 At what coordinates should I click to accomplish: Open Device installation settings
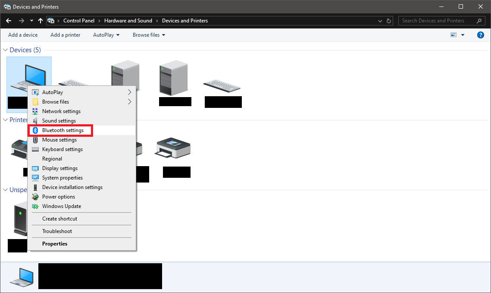82,187
